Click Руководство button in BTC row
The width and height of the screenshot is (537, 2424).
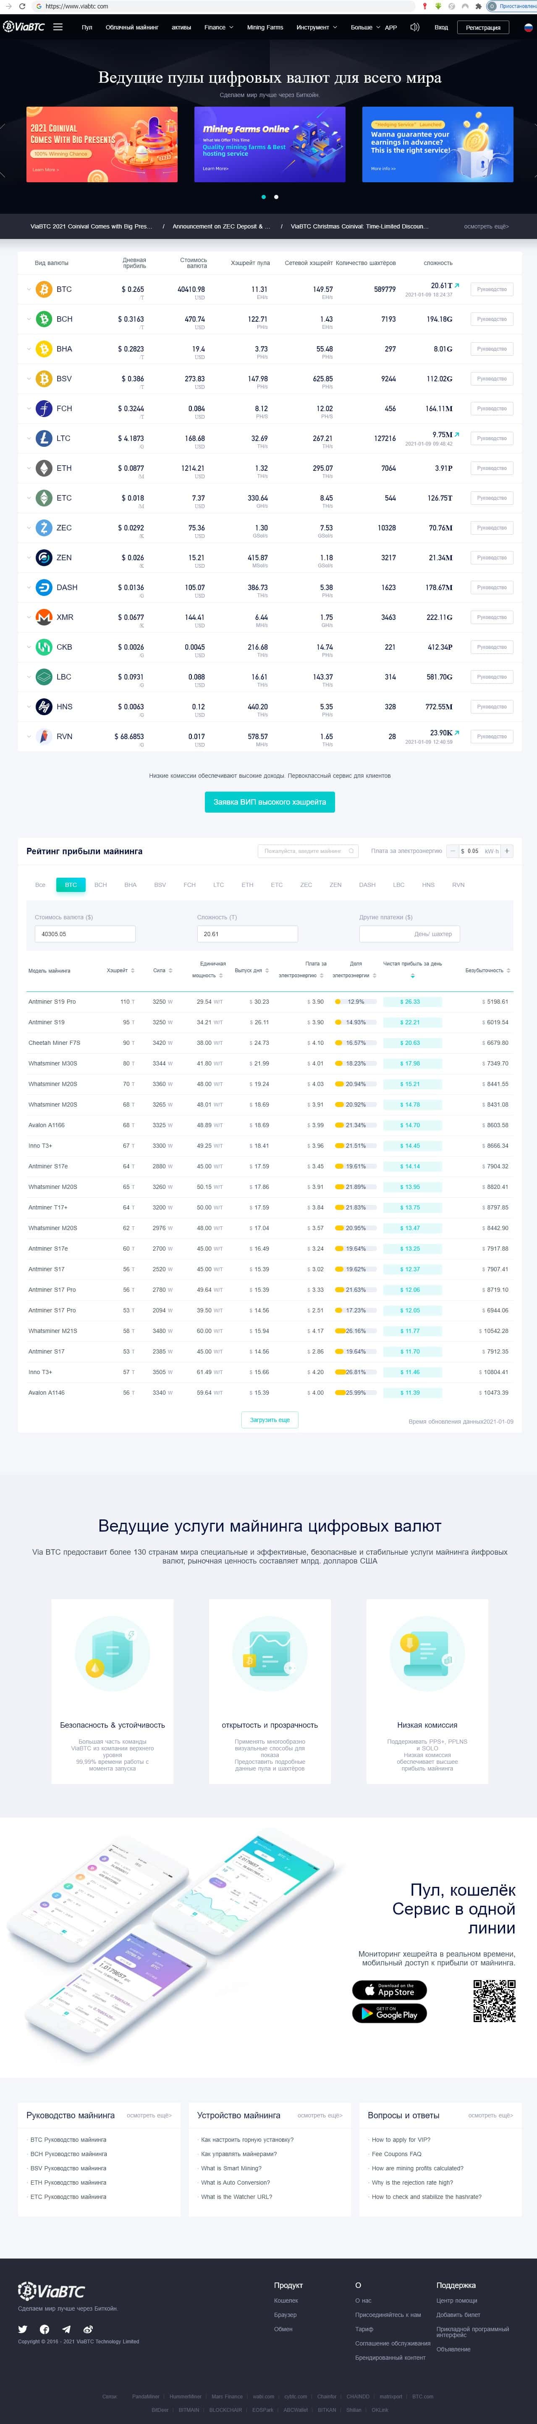[x=492, y=290]
